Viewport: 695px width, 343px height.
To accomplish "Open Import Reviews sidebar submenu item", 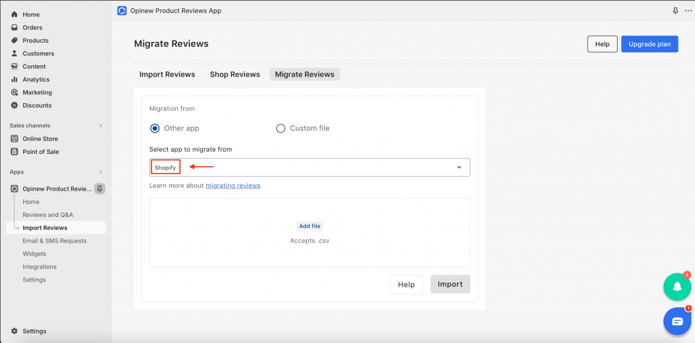I will [x=56, y=228].
